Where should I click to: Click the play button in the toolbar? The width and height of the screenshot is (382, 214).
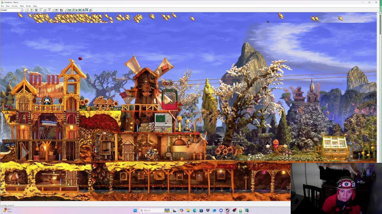(41, 10)
